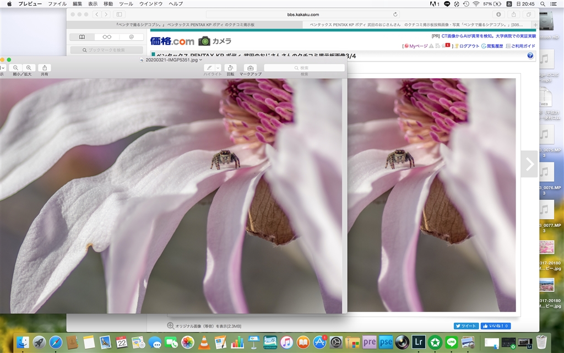Open Lightroom (Lr) in the Dock
The height and width of the screenshot is (353, 564).
pos(419,342)
